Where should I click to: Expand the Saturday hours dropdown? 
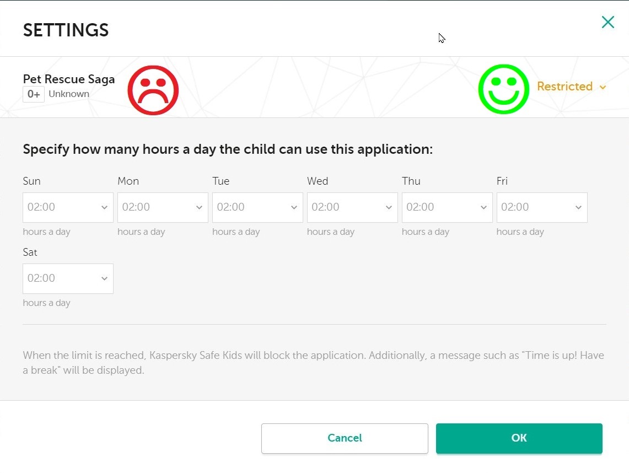[68, 278]
